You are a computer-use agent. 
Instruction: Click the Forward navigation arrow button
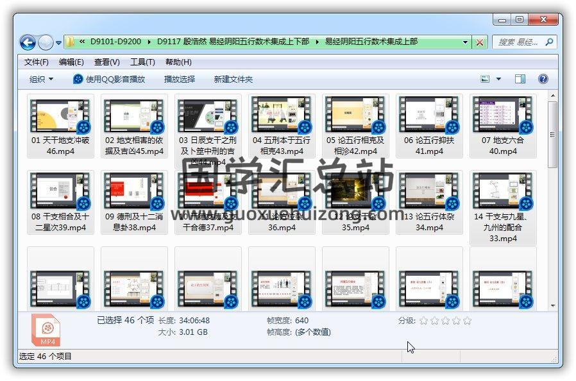coord(46,43)
